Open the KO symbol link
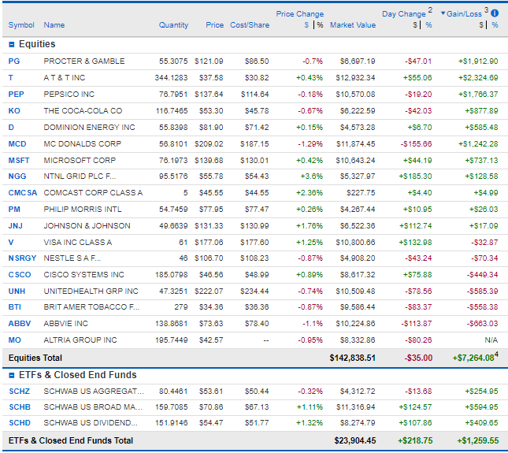 click(x=14, y=111)
